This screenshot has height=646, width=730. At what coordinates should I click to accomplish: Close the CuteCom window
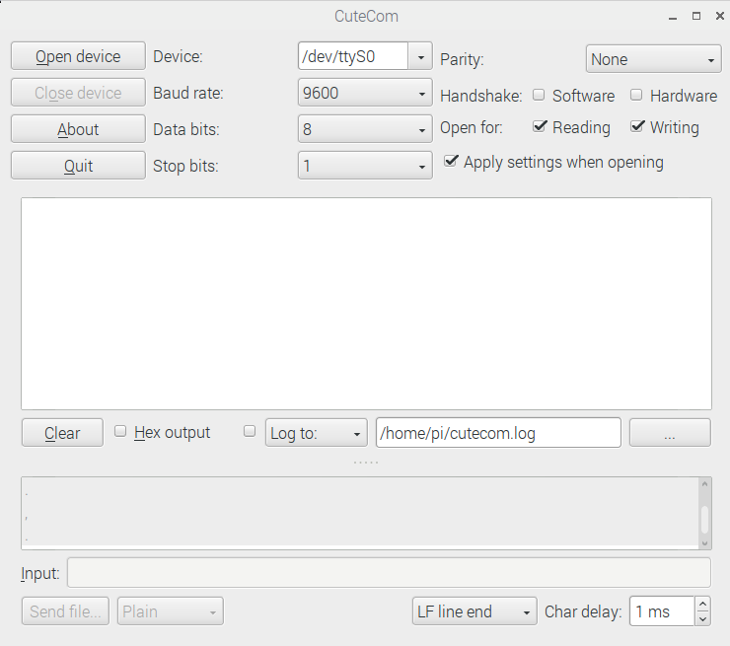pos(720,16)
